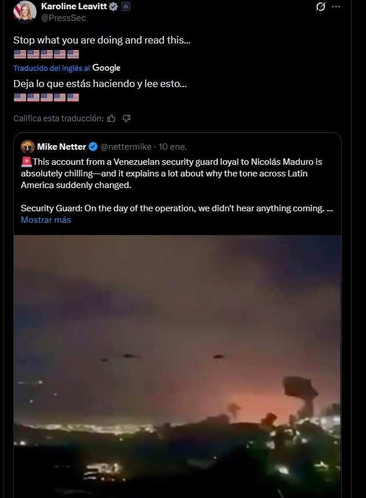Image resolution: width=366 pixels, height=498 pixels.
Task: Click the verified badge beside Karoline Leavitt
Action: click(x=114, y=6)
